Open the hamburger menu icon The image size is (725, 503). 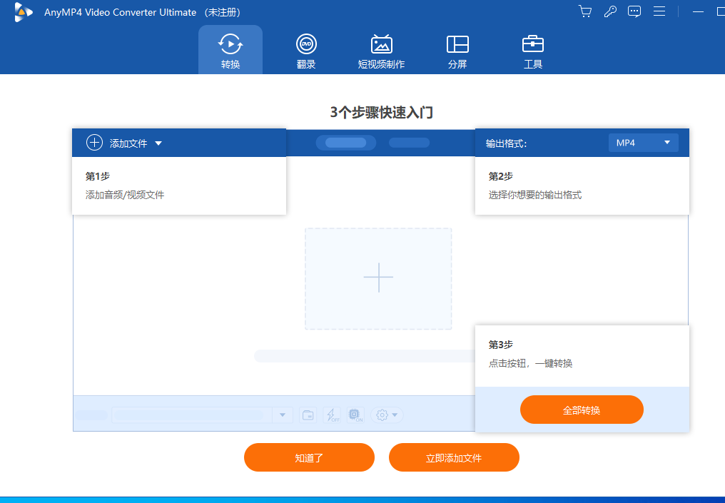click(659, 11)
